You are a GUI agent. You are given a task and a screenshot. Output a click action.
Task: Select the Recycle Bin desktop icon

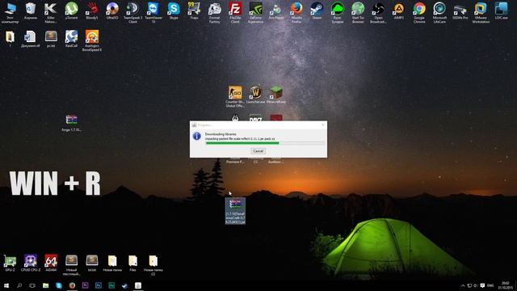coord(31,11)
